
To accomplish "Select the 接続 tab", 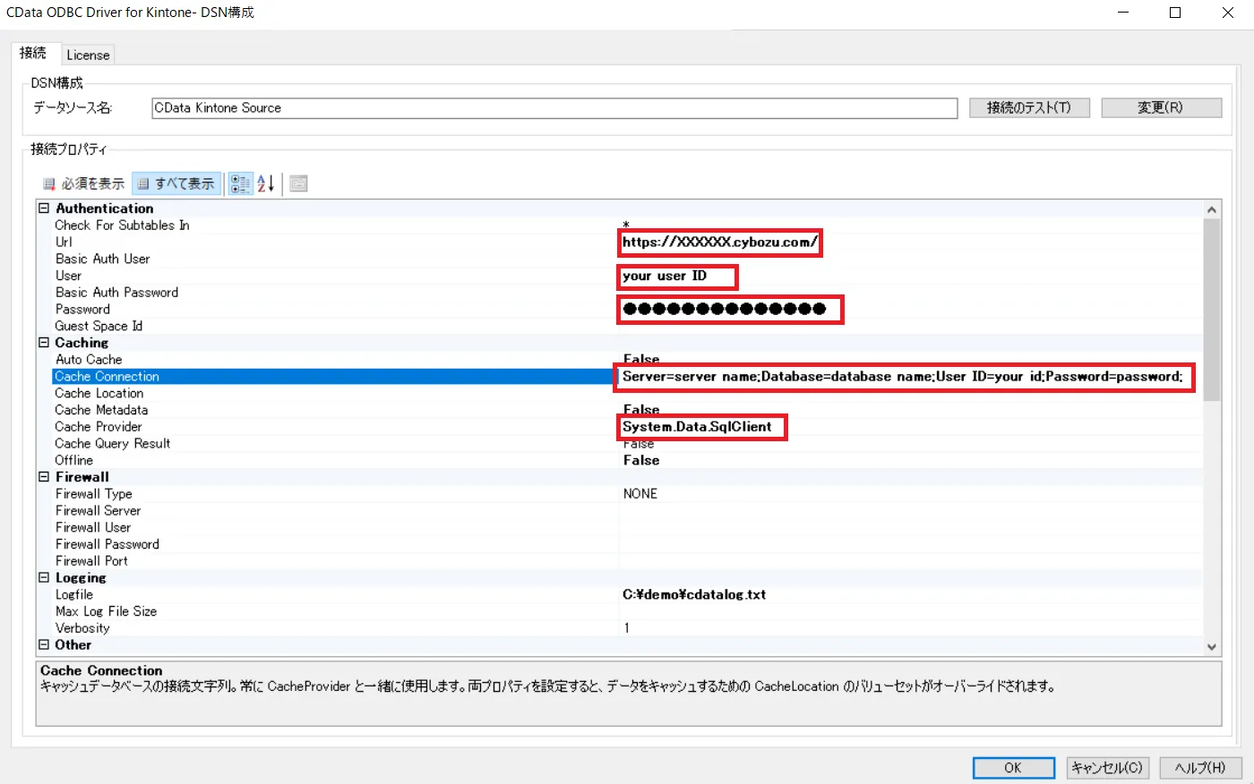I will [x=34, y=54].
